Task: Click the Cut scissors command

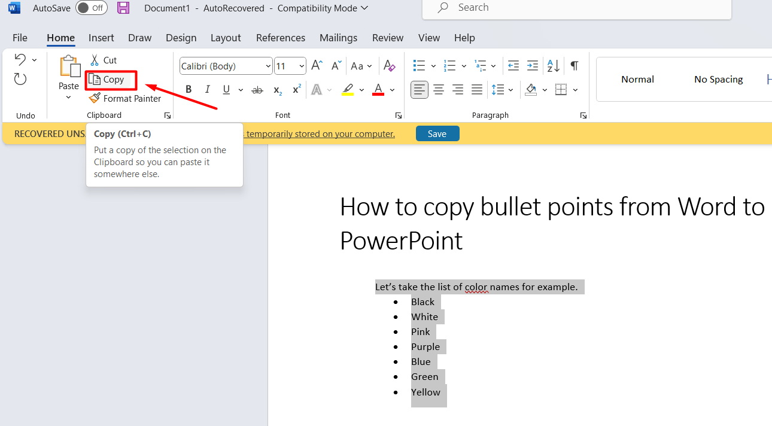Action: 104,60
